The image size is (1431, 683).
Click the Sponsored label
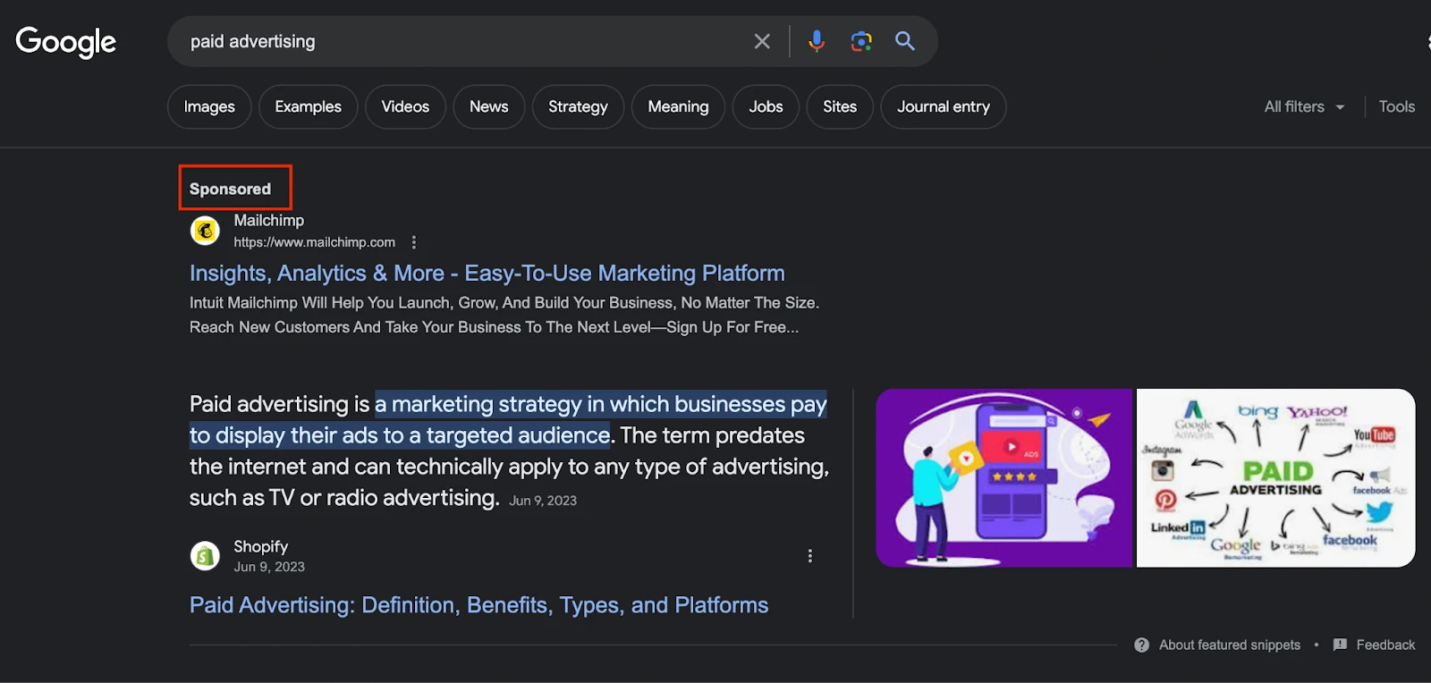[x=230, y=189]
